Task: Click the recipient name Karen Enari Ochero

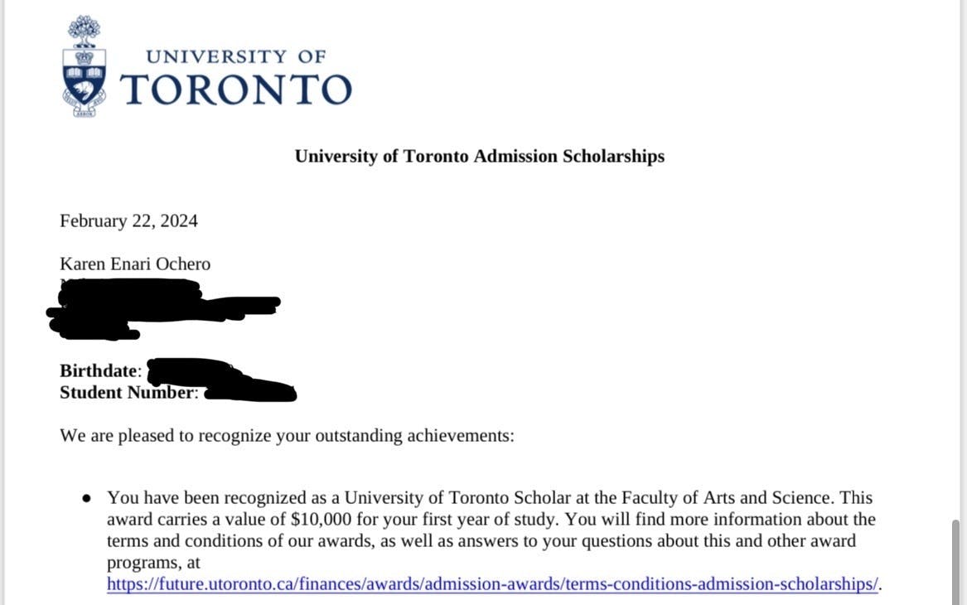Action: click(x=135, y=264)
